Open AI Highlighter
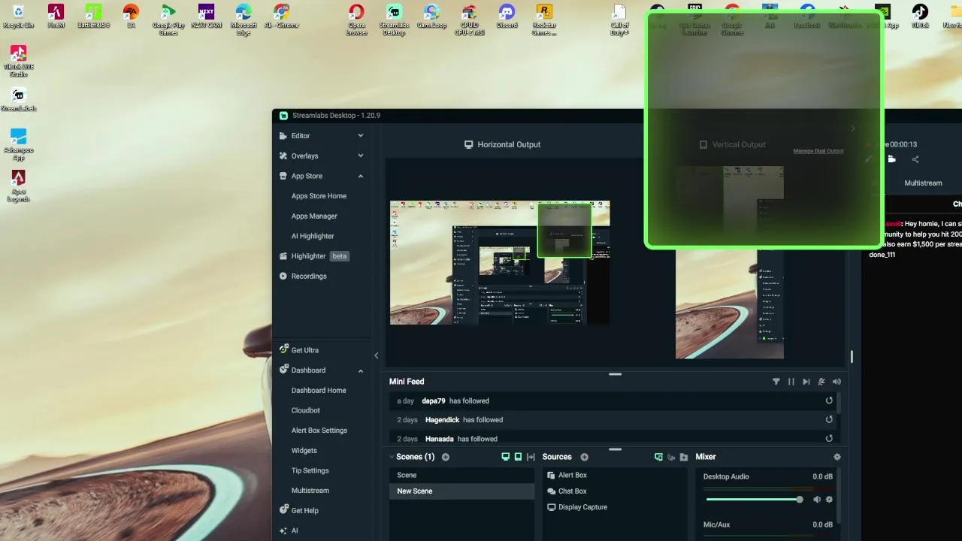Screen dimensions: 962x541 pyautogui.click(x=313, y=236)
